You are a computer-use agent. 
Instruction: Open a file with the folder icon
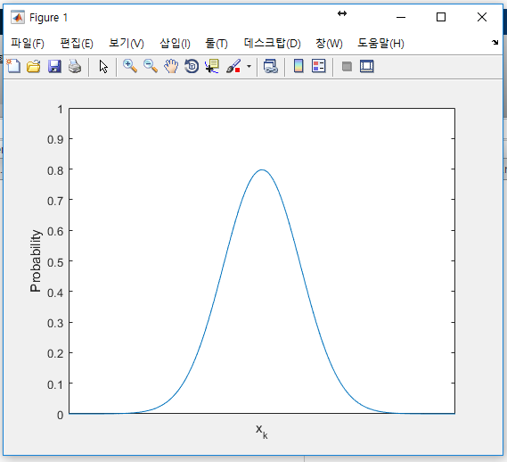tap(34, 66)
